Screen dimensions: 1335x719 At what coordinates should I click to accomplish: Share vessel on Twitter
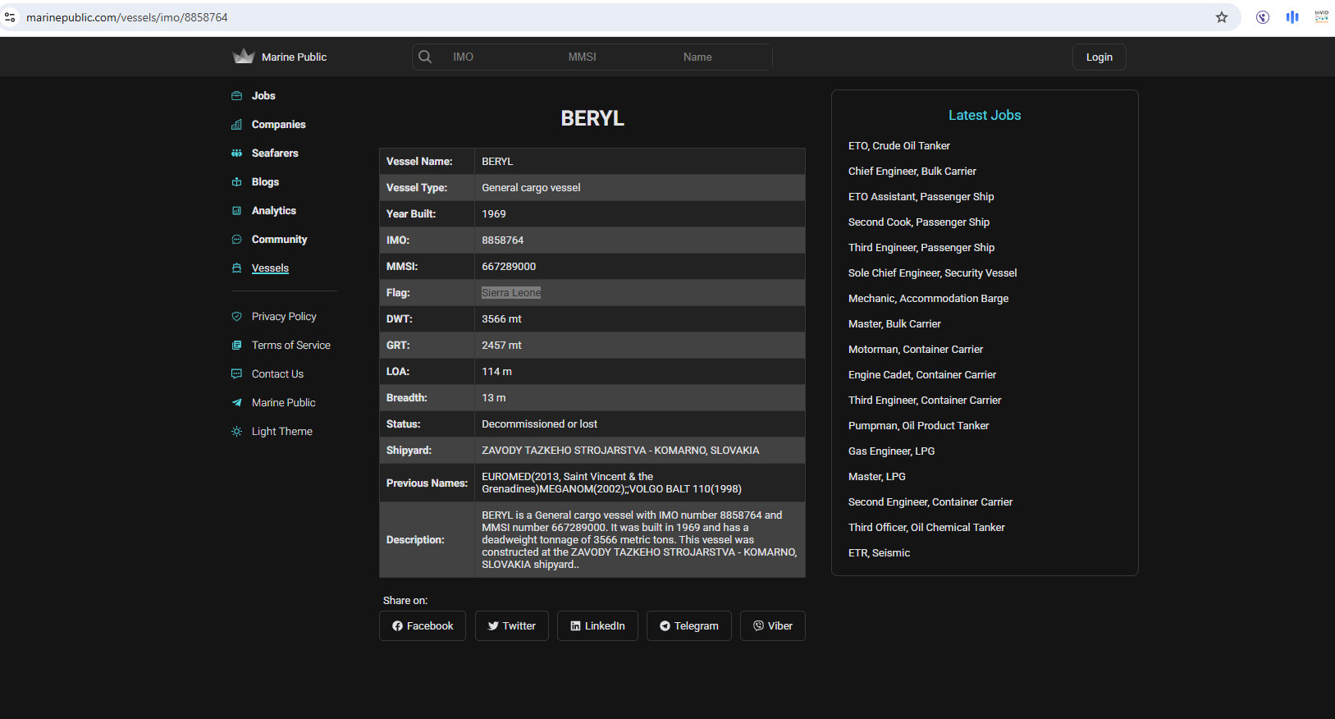coord(512,626)
